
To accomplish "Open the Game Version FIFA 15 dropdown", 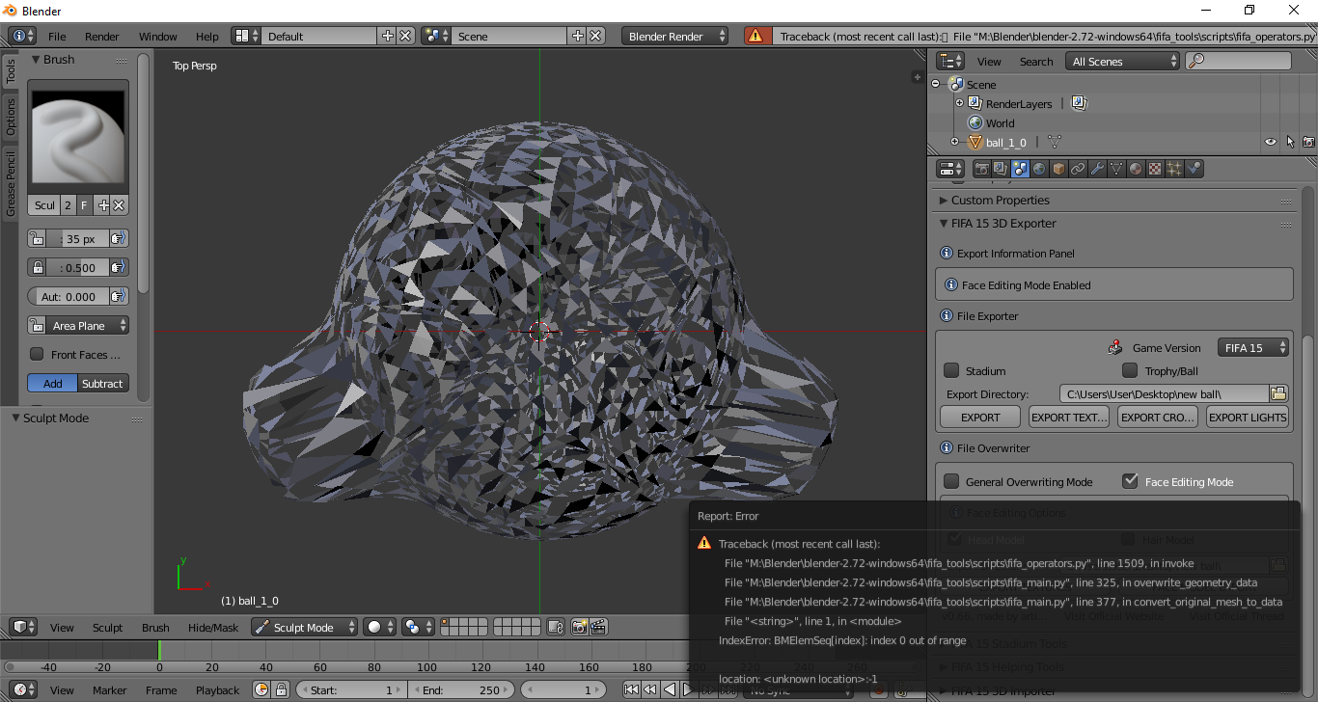I will click(x=1253, y=347).
